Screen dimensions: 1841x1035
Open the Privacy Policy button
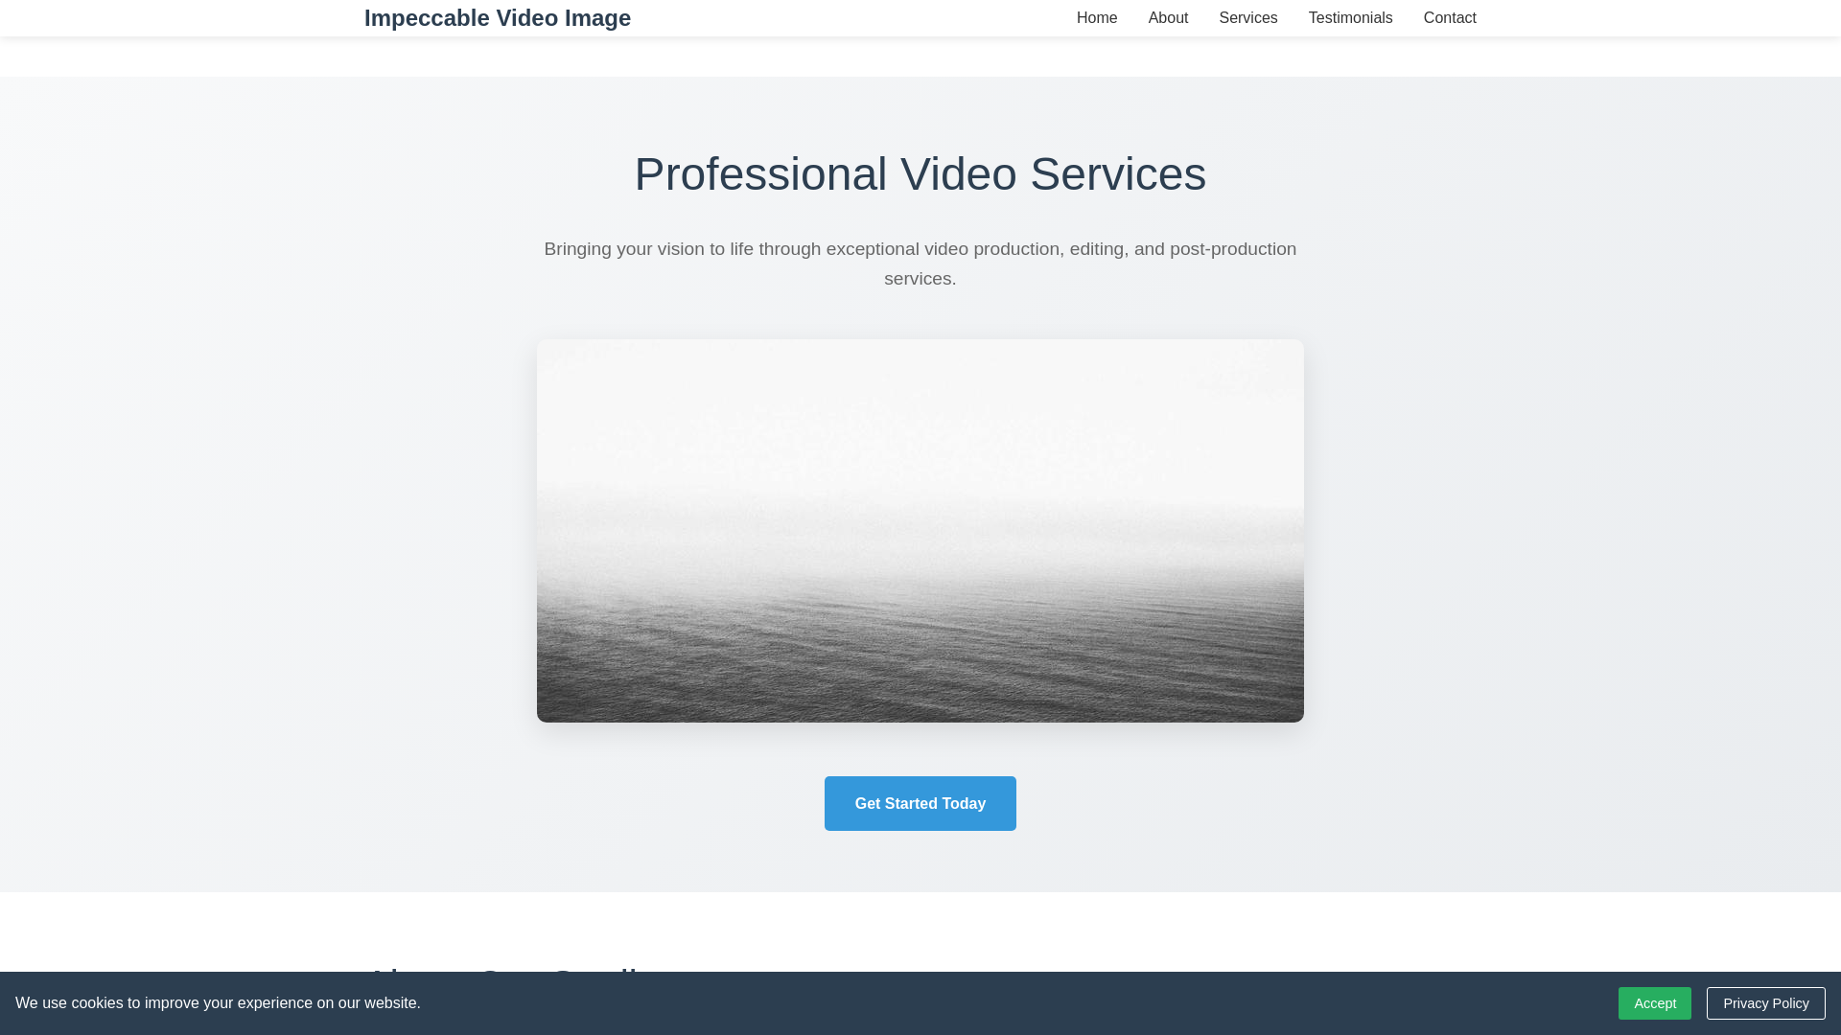point(1765,1003)
